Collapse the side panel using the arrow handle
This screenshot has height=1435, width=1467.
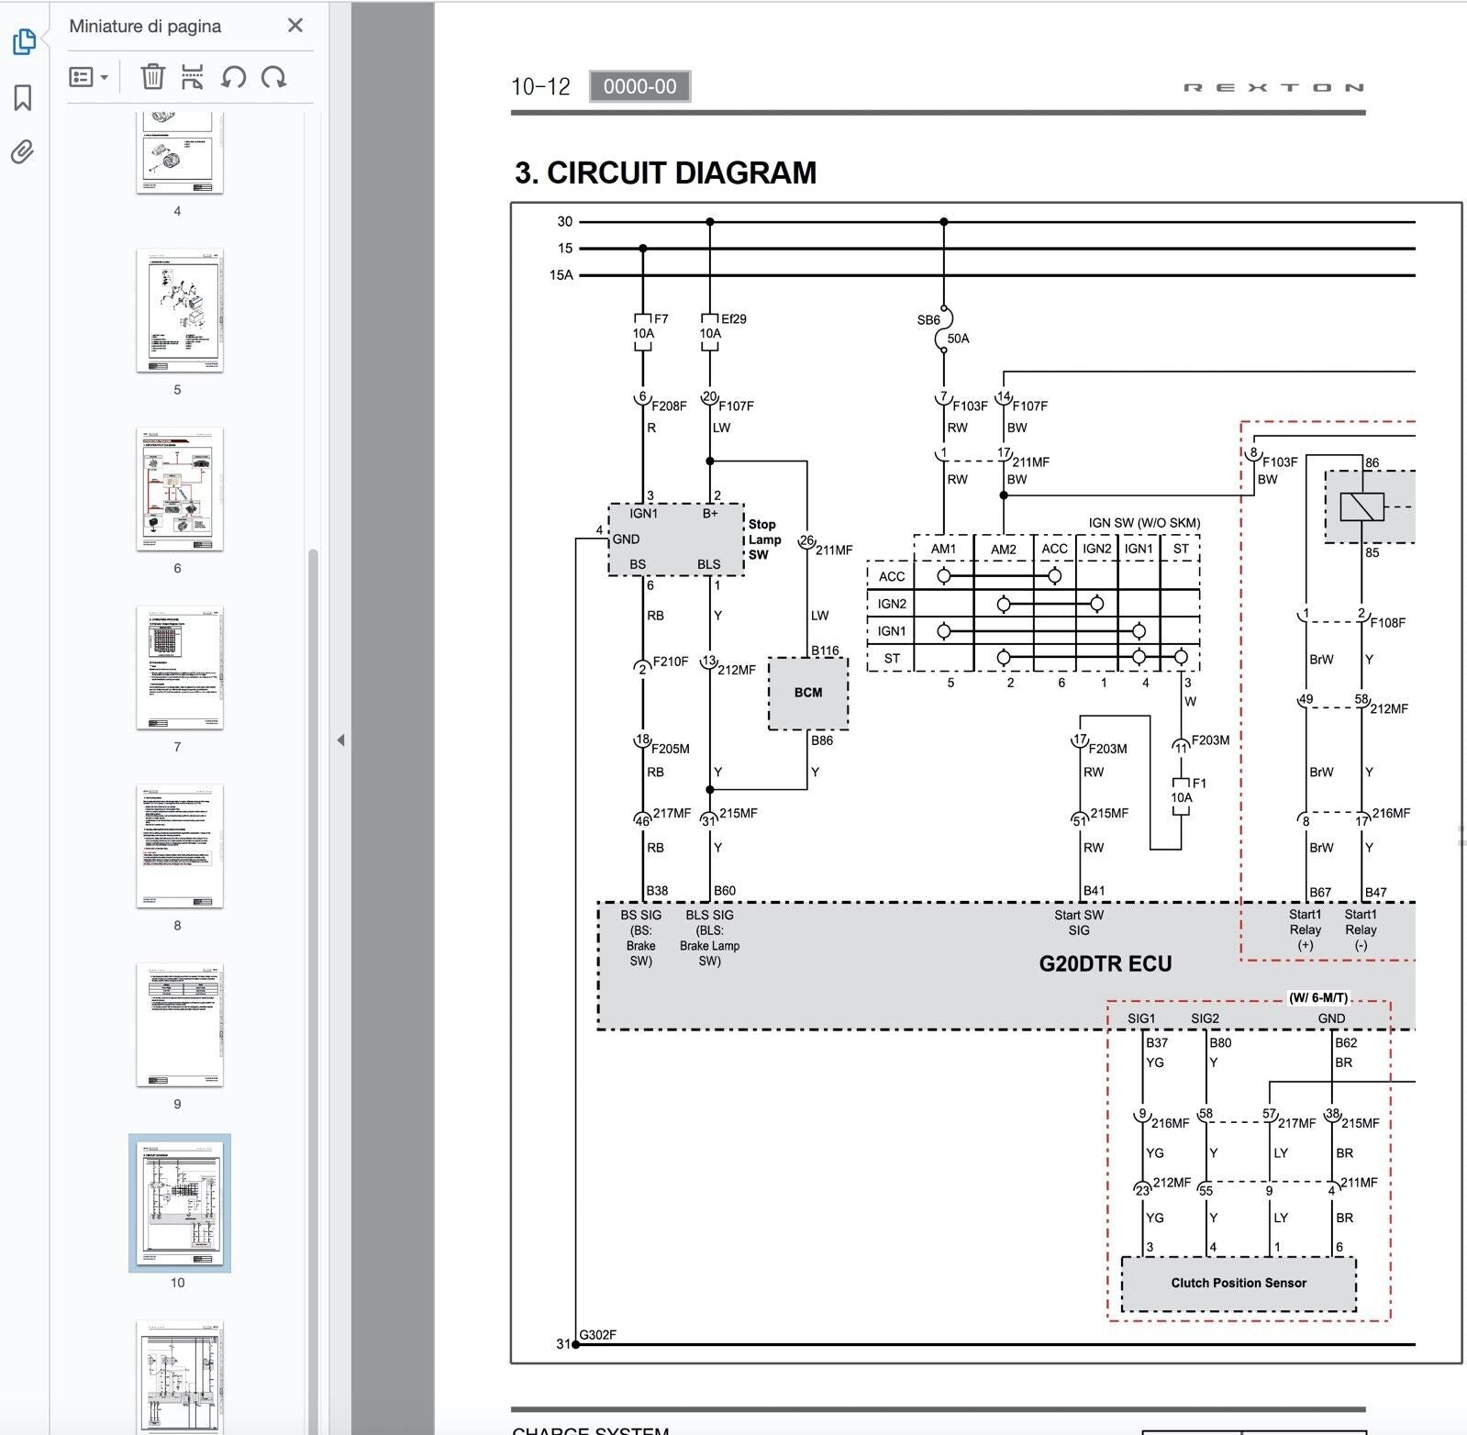pyautogui.click(x=340, y=740)
